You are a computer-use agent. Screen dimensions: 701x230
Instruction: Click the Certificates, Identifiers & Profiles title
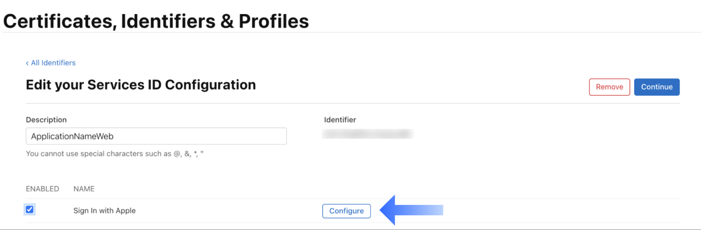[x=156, y=21]
